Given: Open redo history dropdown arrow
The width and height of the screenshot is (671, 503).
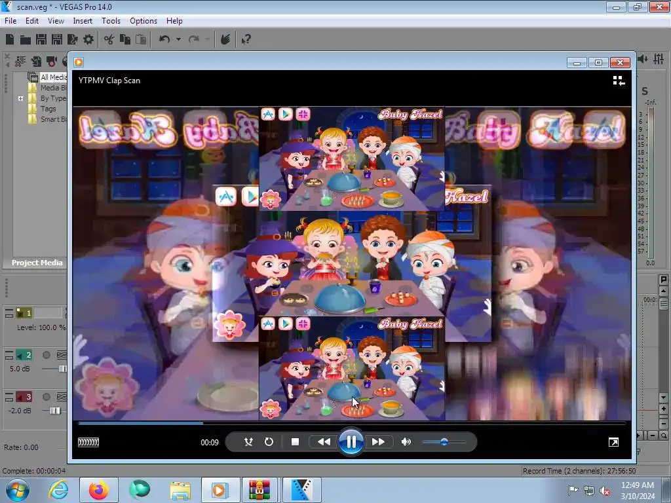Looking at the screenshot, I should (208, 39).
